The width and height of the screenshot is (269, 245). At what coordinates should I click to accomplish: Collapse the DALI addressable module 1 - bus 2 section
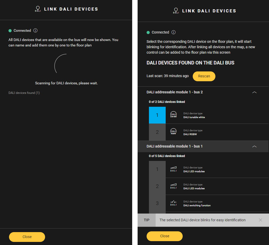254,92
